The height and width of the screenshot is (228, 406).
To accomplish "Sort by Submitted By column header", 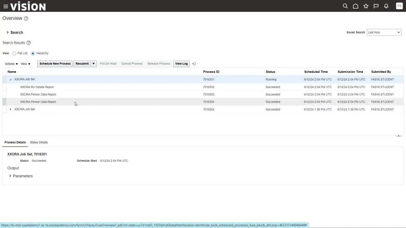I will point(381,72).
